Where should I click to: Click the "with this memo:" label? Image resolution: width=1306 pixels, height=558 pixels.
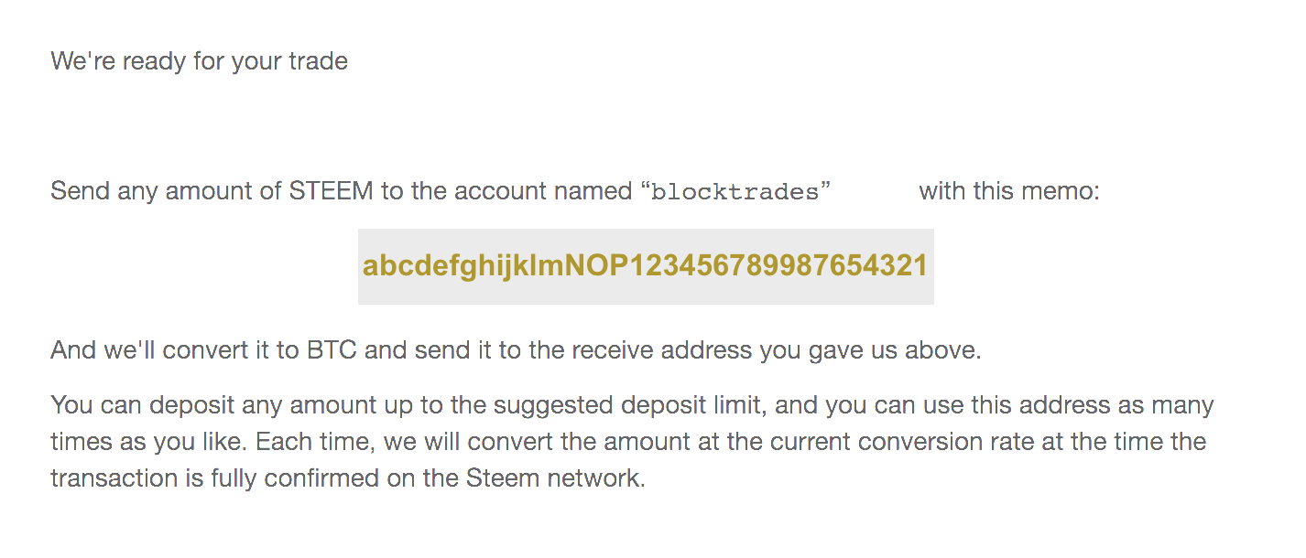point(1008,191)
